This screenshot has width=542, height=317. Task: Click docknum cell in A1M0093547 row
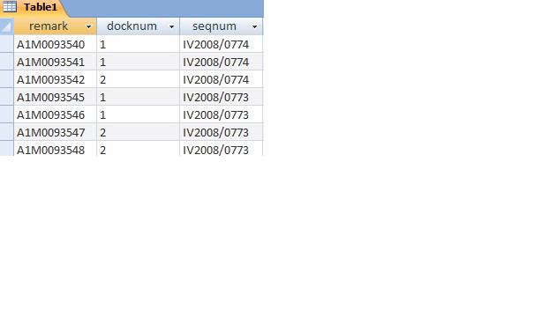click(139, 132)
